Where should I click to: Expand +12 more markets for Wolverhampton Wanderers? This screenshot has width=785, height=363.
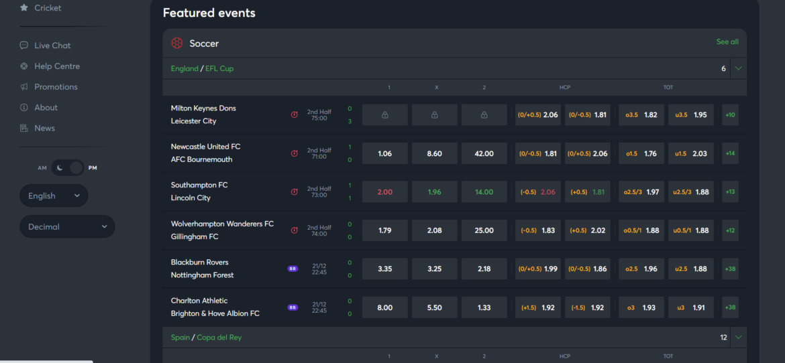click(730, 230)
